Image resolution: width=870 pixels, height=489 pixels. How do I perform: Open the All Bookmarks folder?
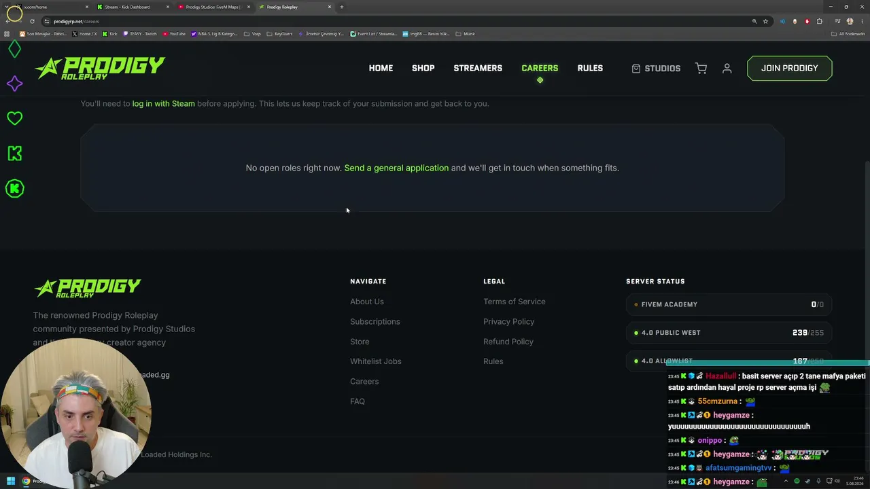(x=848, y=34)
